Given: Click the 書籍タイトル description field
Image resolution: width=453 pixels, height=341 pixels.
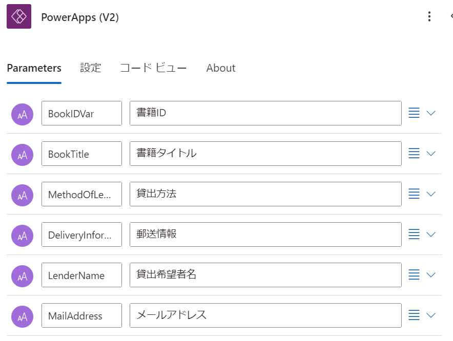Looking at the screenshot, I should click(x=265, y=154).
